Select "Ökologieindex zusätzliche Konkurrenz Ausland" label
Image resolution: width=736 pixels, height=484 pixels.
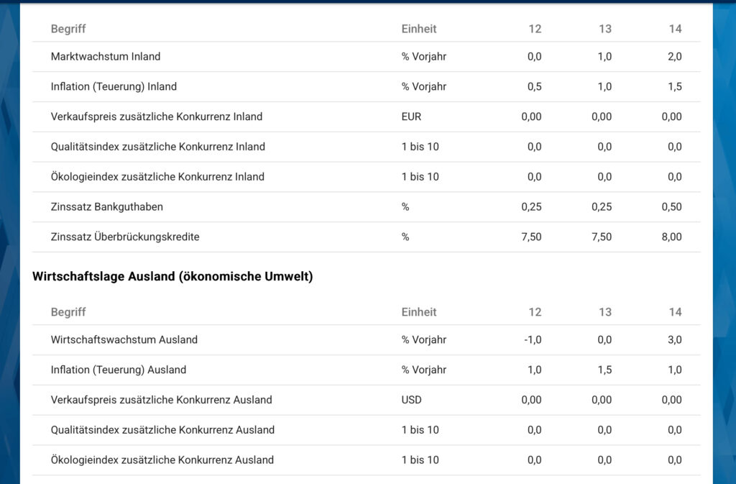162,460
